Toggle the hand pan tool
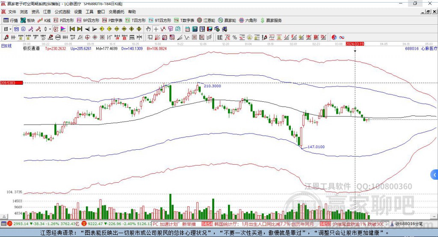The width and height of the screenshot is (438, 237). (x=148, y=29)
